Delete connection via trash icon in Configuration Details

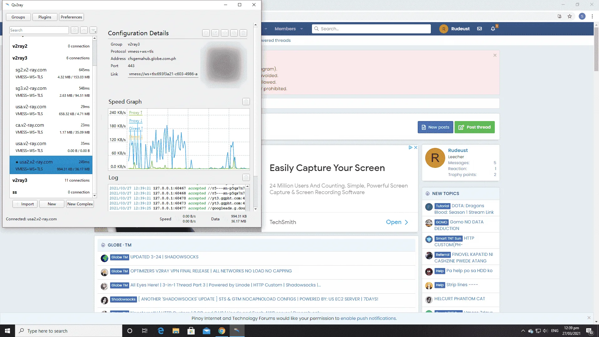coord(244,33)
